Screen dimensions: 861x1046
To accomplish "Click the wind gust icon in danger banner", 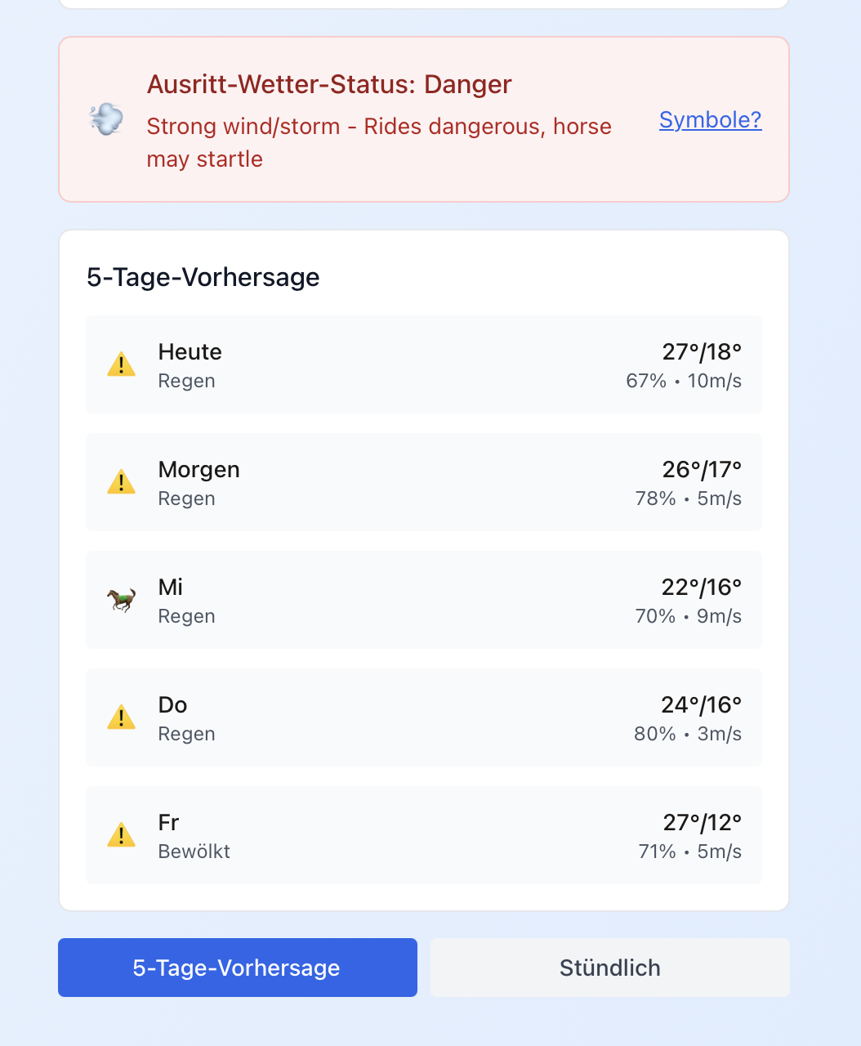I will pyautogui.click(x=106, y=119).
